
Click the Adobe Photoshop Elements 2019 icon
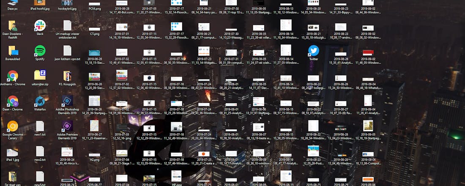click(x=67, y=101)
